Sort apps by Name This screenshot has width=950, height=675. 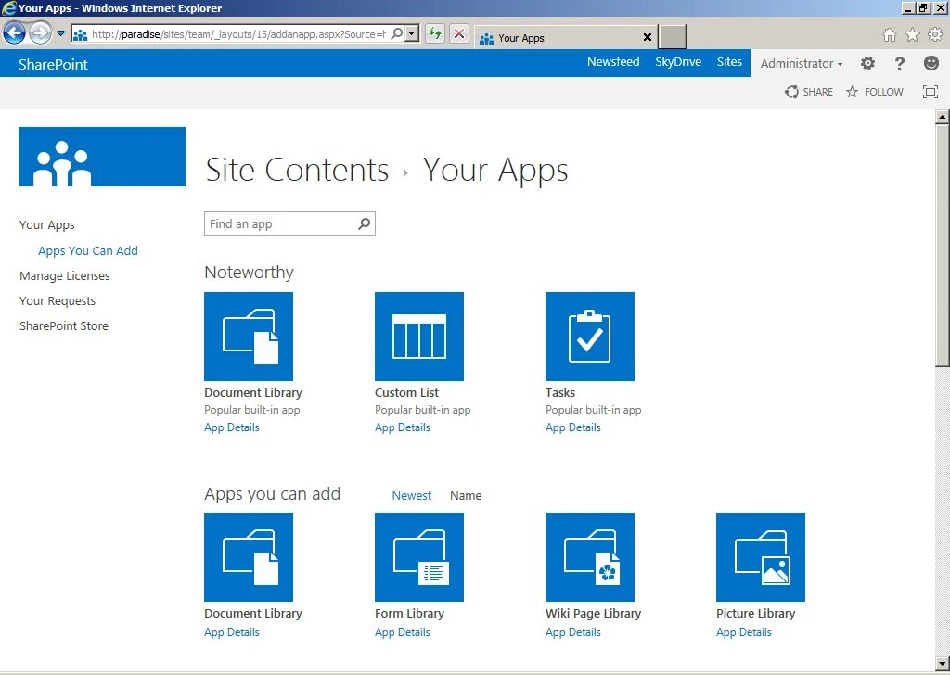point(466,496)
